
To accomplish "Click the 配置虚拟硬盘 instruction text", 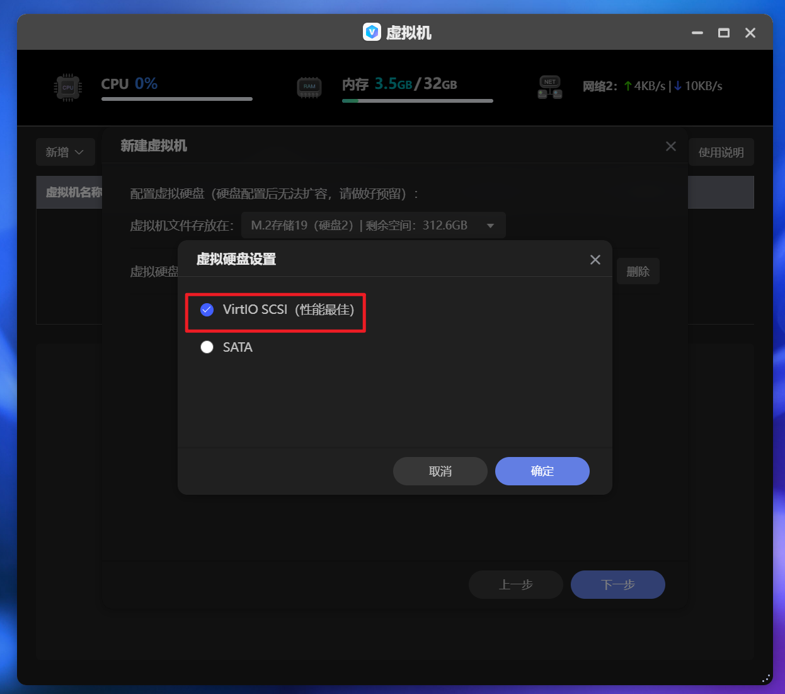I will tap(275, 194).
